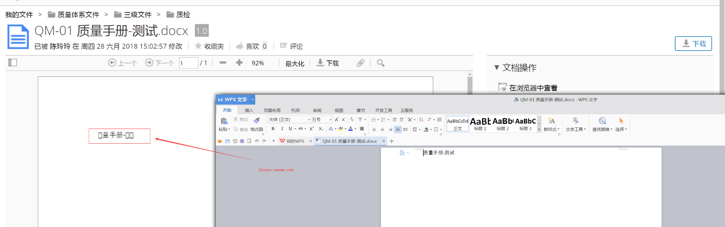The height and width of the screenshot is (227, 725).
Task: Open the font size dropdown 五号
Action: (330, 120)
